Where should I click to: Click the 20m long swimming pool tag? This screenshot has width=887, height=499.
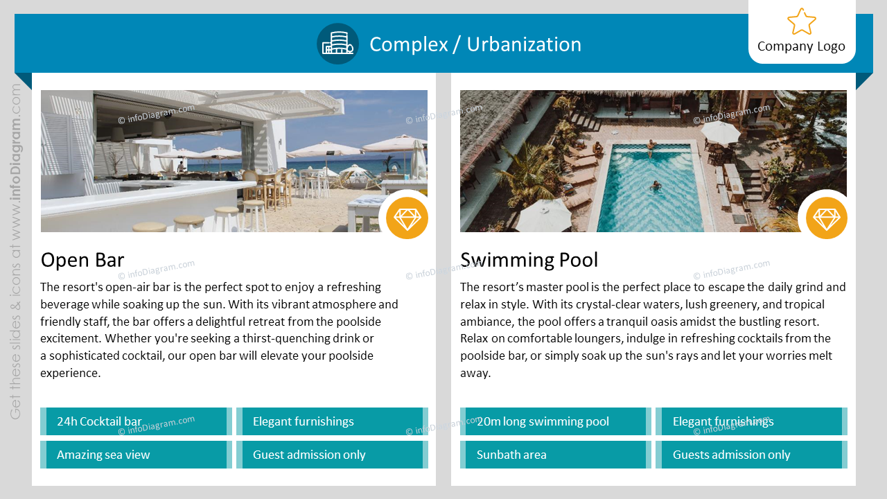(556, 421)
